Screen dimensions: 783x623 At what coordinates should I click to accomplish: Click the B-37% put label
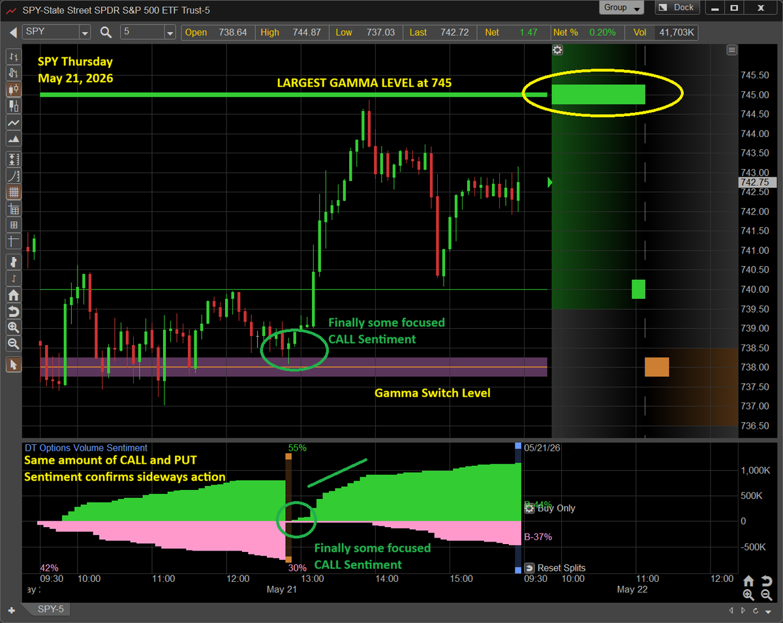[538, 537]
